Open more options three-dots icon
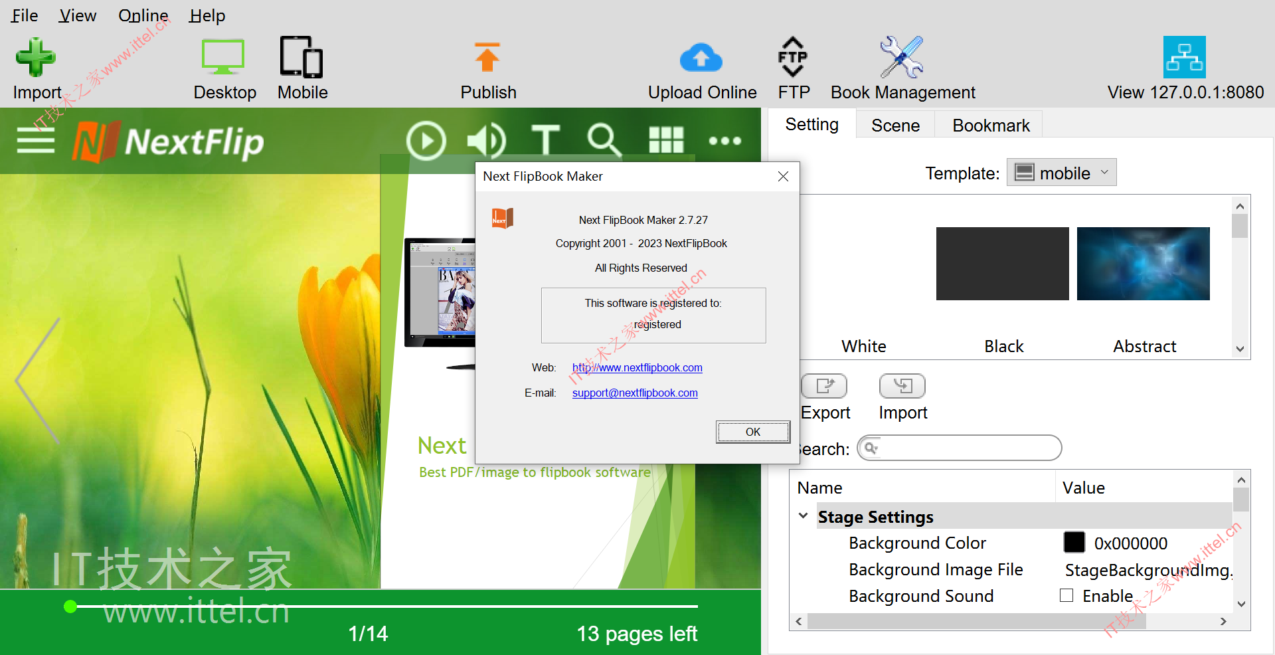1275x655 pixels. click(725, 141)
